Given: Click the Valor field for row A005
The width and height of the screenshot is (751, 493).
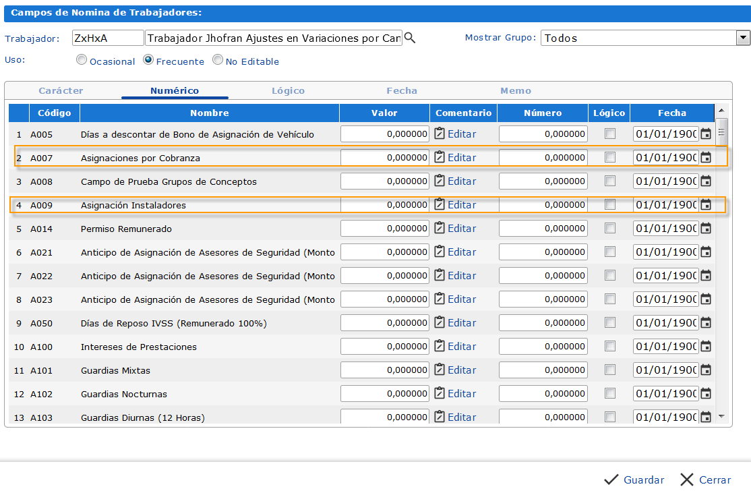Looking at the screenshot, I should click(384, 134).
